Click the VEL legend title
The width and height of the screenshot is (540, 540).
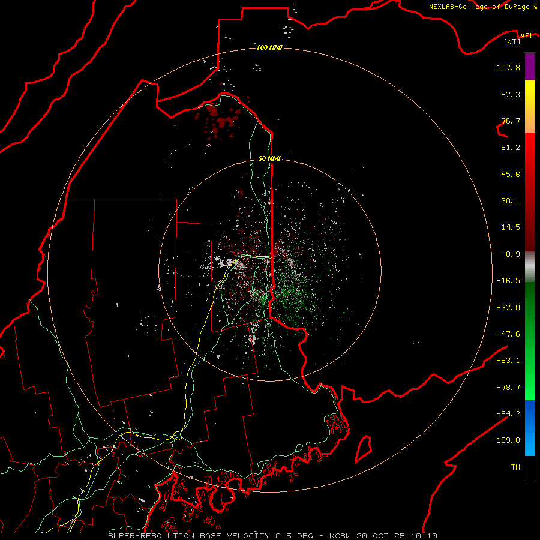pyautogui.click(x=527, y=36)
